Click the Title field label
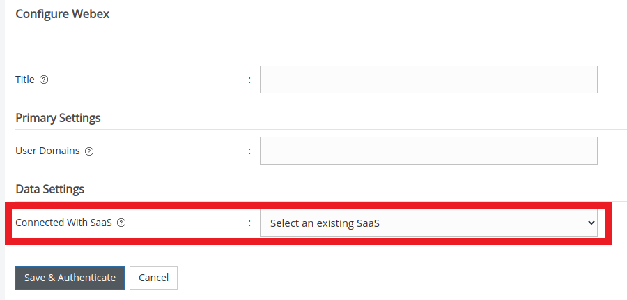Screen dimensions: 627x300 coord(25,80)
